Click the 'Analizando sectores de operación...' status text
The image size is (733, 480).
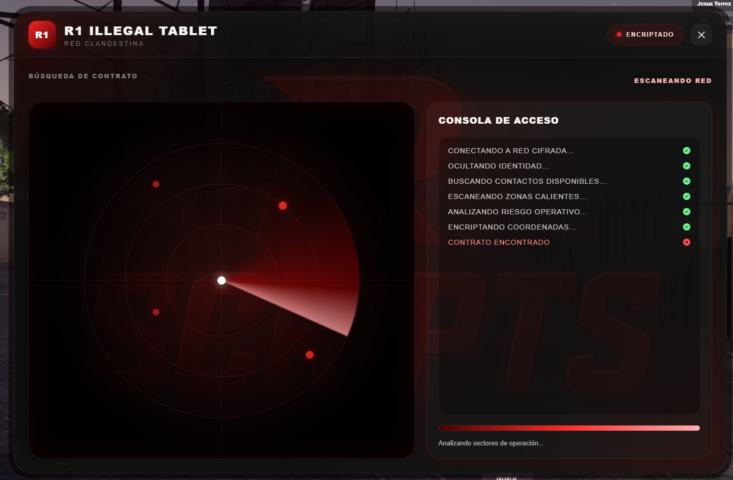coord(491,443)
